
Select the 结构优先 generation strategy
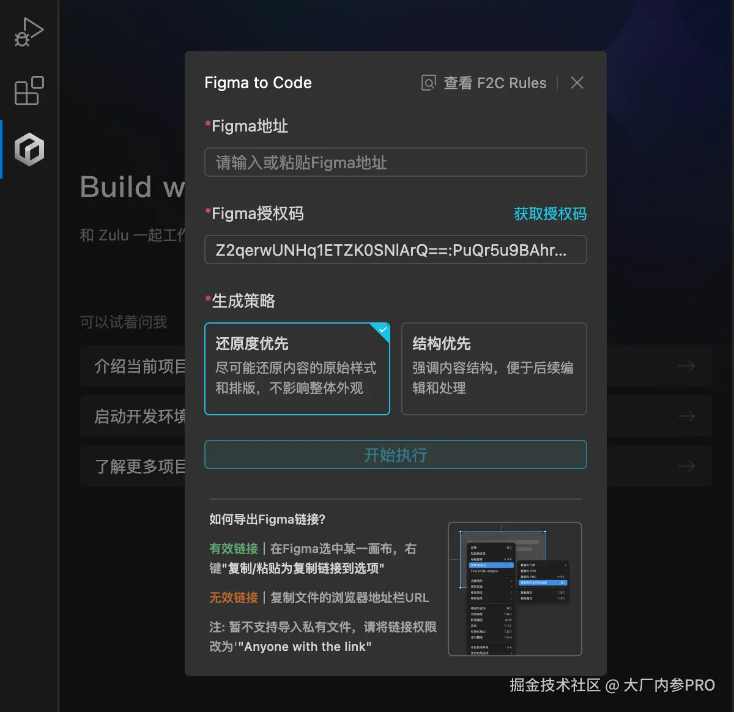pyautogui.click(x=494, y=368)
